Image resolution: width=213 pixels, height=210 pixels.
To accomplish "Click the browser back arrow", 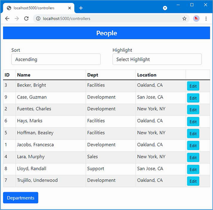I will [x=7, y=19].
